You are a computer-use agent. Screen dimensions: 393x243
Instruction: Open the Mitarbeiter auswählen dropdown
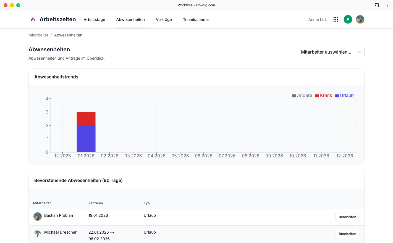pyautogui.click(x=331, y=52)
